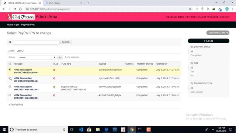Click the browser back arrow
Viewport: 236px width, 133px height.
pos(4,9)
